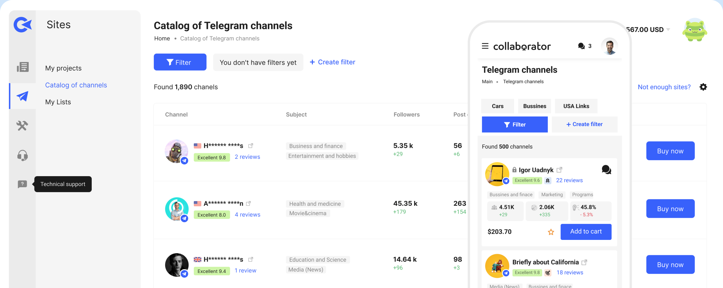This screenshot has height=288, width=723.
Task: Open the chat icon showing 3 notifications
Action: pos(581,46)
